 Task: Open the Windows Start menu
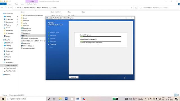[x=3, y=99]
